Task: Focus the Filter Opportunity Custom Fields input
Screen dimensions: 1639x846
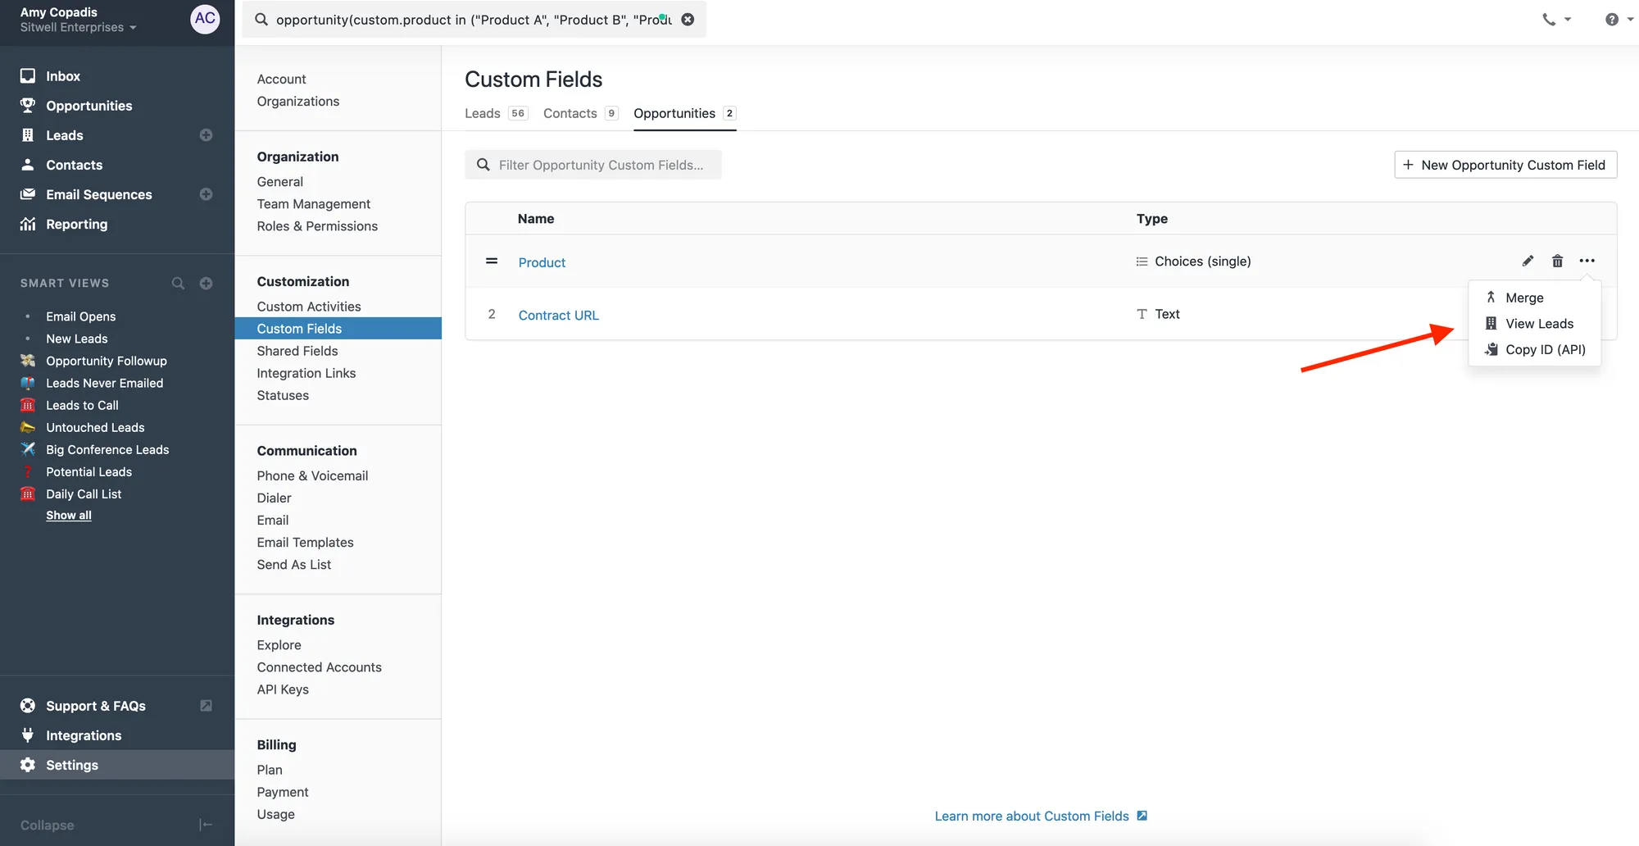Action: [x=601, y=165]
